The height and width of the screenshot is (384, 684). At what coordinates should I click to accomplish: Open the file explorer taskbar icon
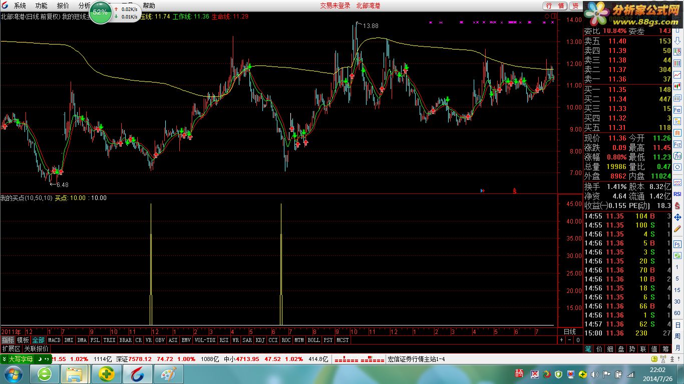point(75,373)
